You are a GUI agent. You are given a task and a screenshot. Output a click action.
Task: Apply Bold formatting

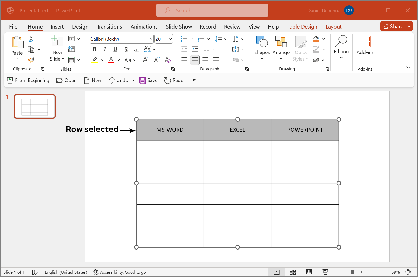(x=94, y=49)
